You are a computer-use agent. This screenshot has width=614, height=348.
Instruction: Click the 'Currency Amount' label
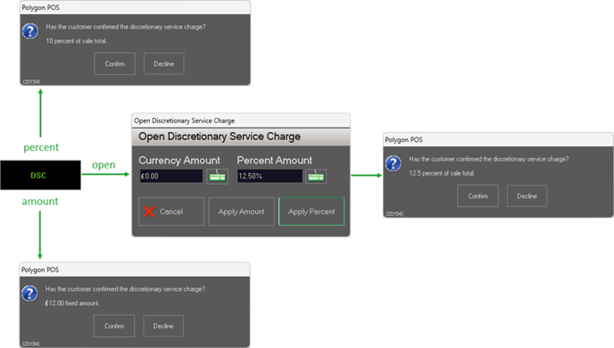[x=179, y=160]
